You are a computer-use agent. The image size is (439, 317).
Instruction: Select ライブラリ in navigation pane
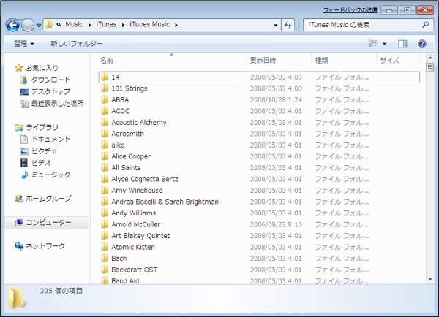point(42,127)
